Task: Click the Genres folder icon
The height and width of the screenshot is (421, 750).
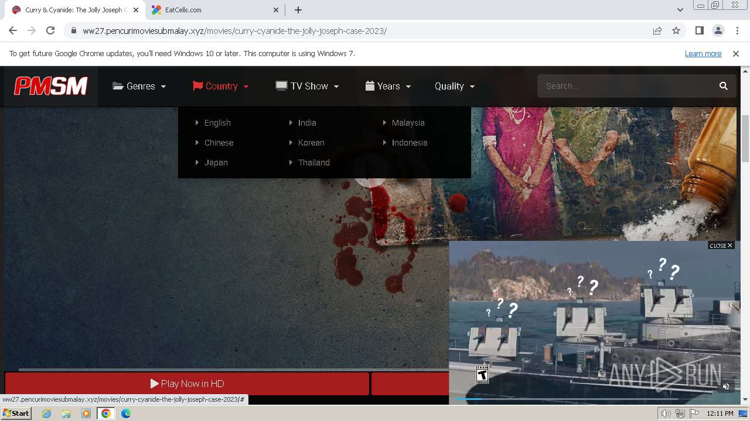Action: pyautogui.click(x=118, y=86)
